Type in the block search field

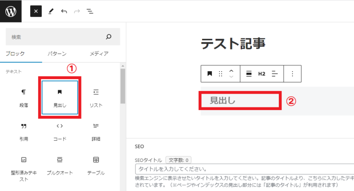[53, 37]
